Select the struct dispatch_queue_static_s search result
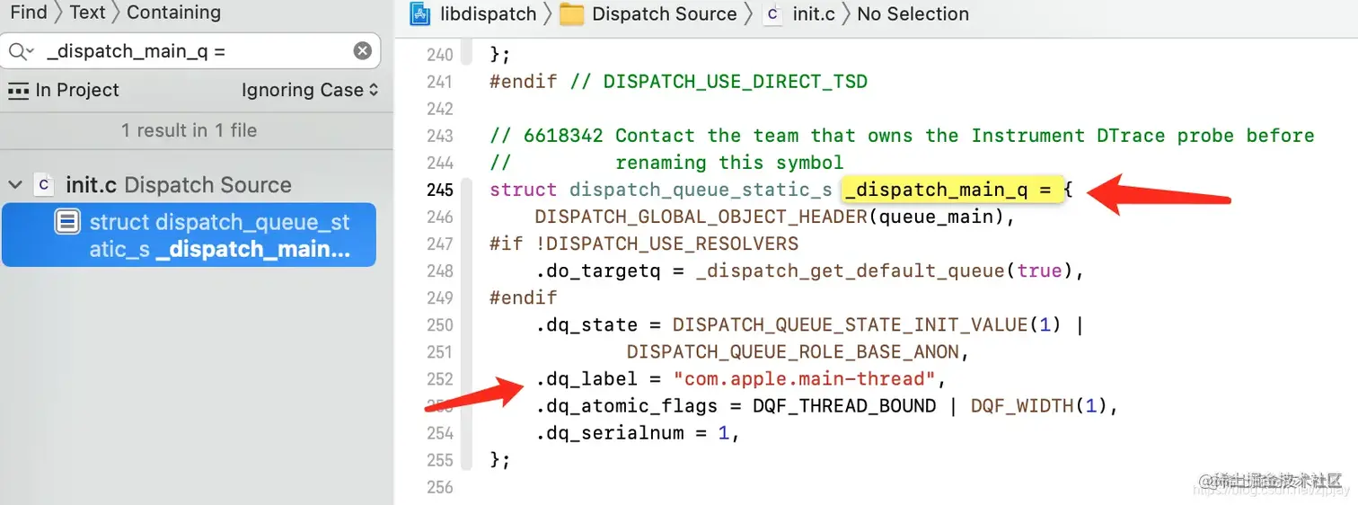Viewport: 1358px width, 505px height. (189, 235)
